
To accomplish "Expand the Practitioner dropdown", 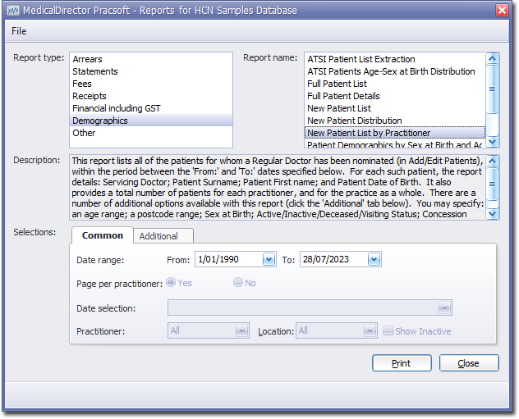I will 241,331.
